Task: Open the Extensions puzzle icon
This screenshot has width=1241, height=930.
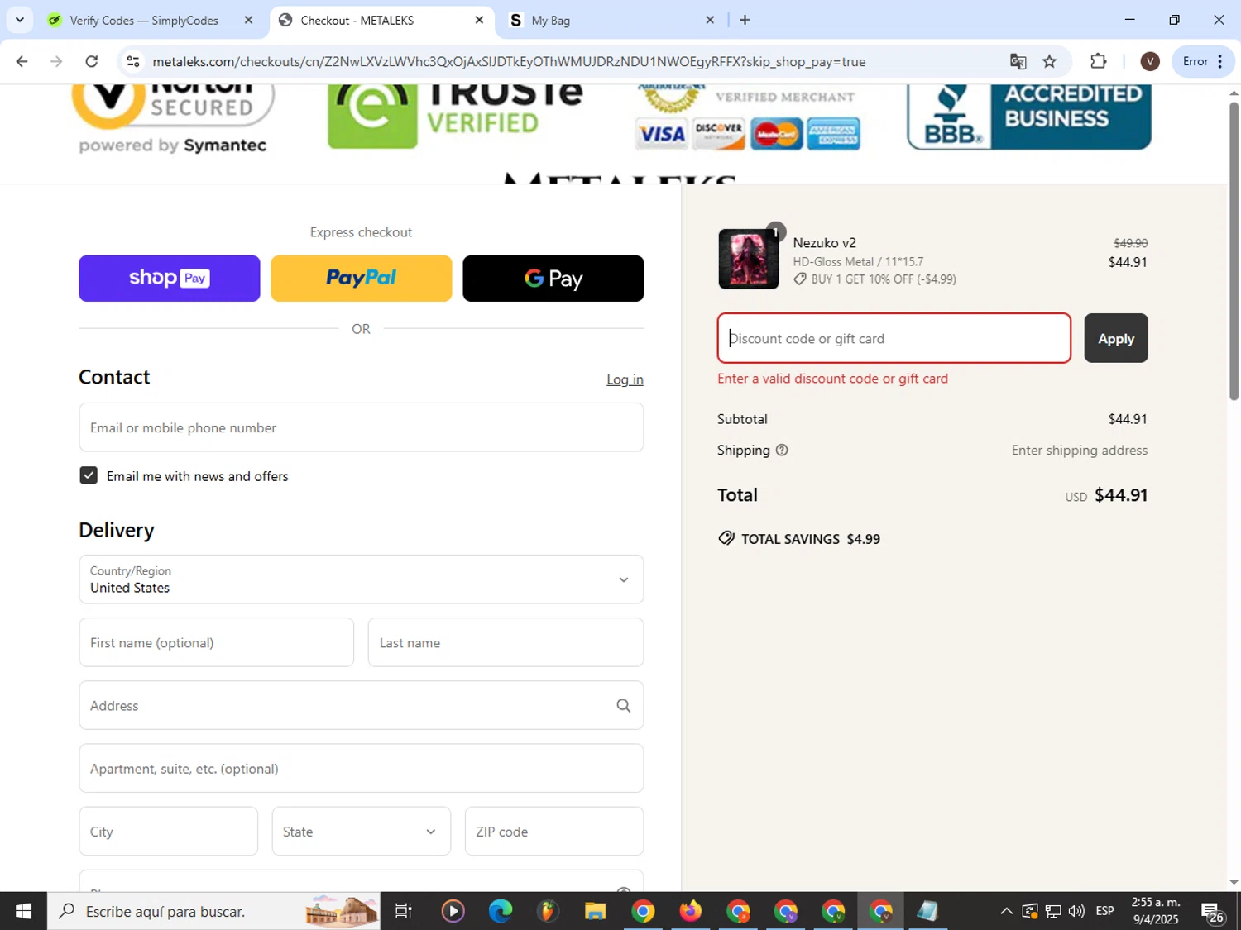Action: point(1098,61)
